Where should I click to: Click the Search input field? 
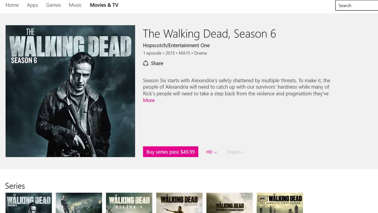click(x=357, y=6)
